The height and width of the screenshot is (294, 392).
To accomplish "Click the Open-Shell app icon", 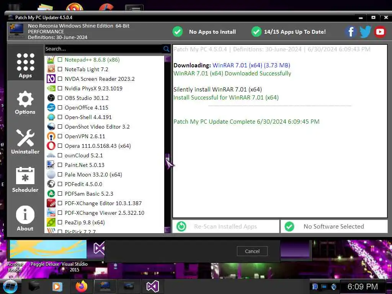I will [x=51, y=117].
